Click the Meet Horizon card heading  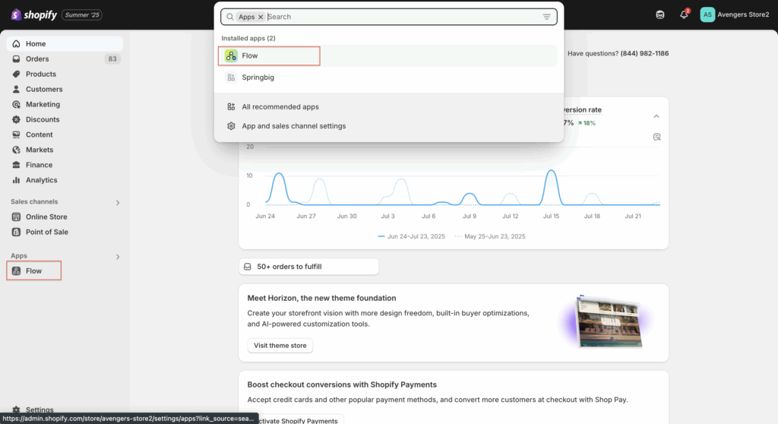(x=321, y=298)
